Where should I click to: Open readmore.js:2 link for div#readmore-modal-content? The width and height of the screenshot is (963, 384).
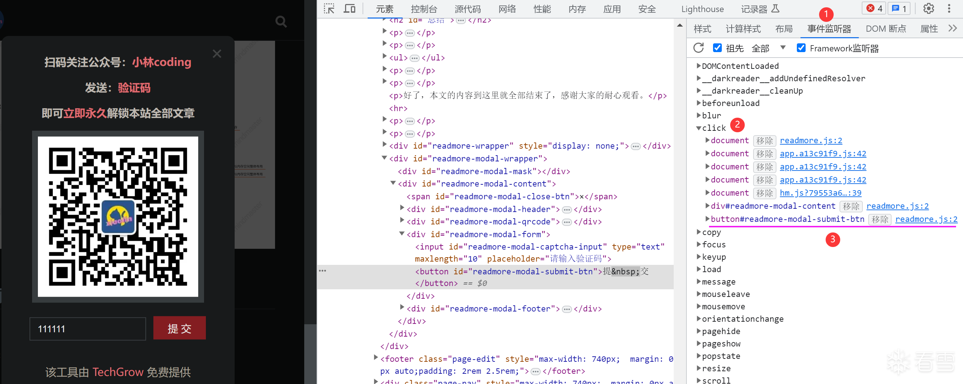tap(897, 206)
